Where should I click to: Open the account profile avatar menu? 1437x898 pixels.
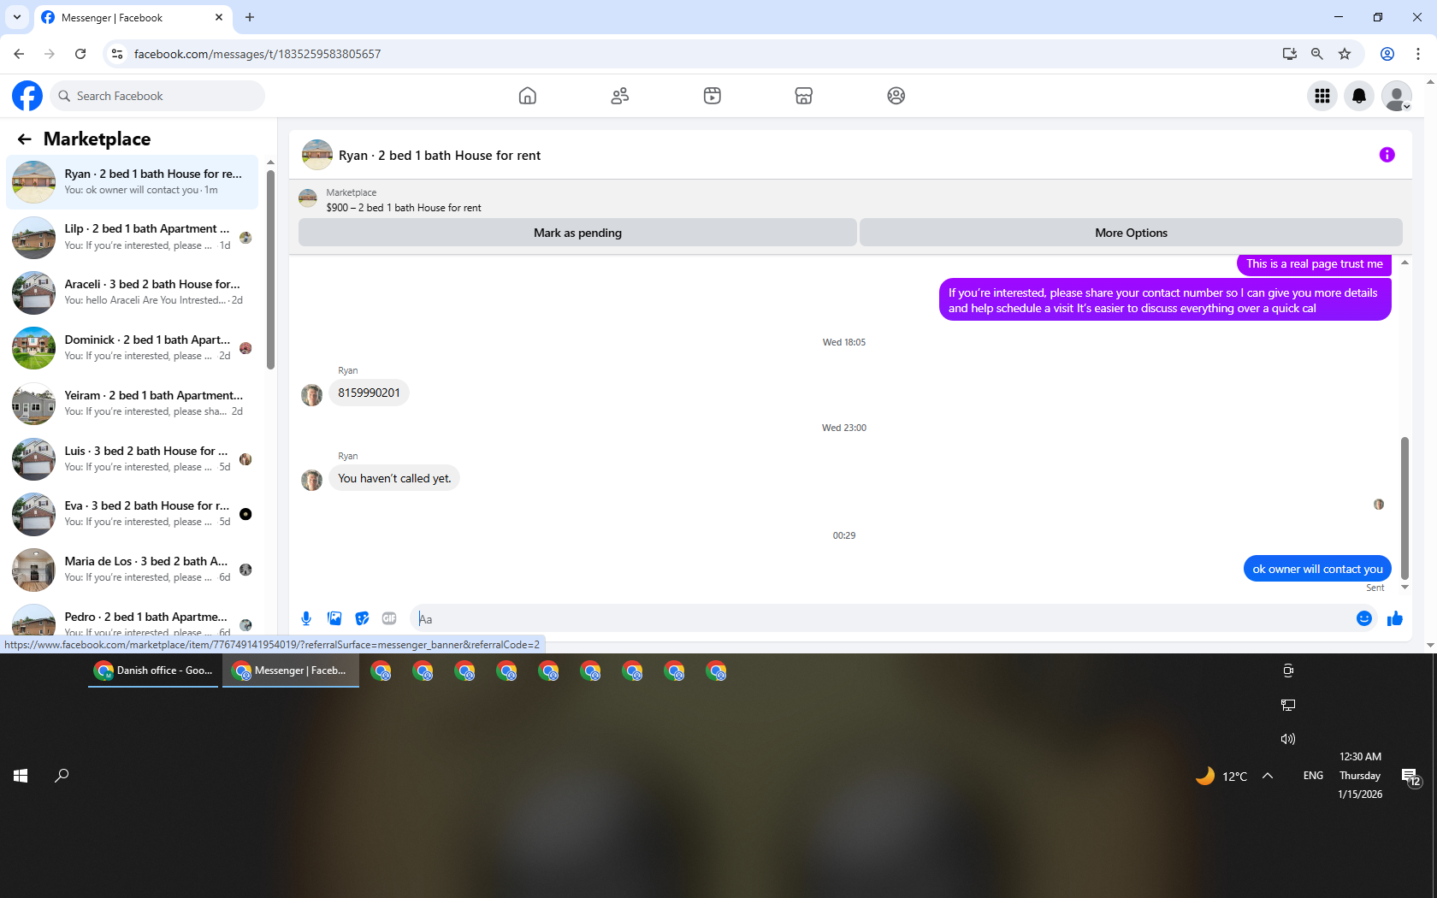click(1397, 96)
